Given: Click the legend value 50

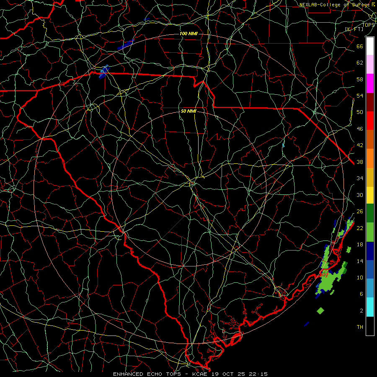Looking at the screenshot, I should [x=360, y=112].
